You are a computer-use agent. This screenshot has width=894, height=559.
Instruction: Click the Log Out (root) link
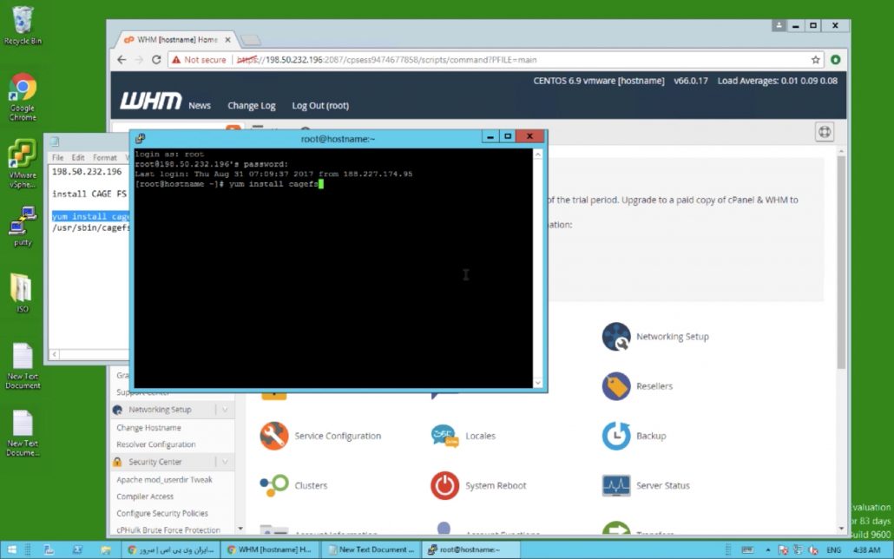pos(320,106)
